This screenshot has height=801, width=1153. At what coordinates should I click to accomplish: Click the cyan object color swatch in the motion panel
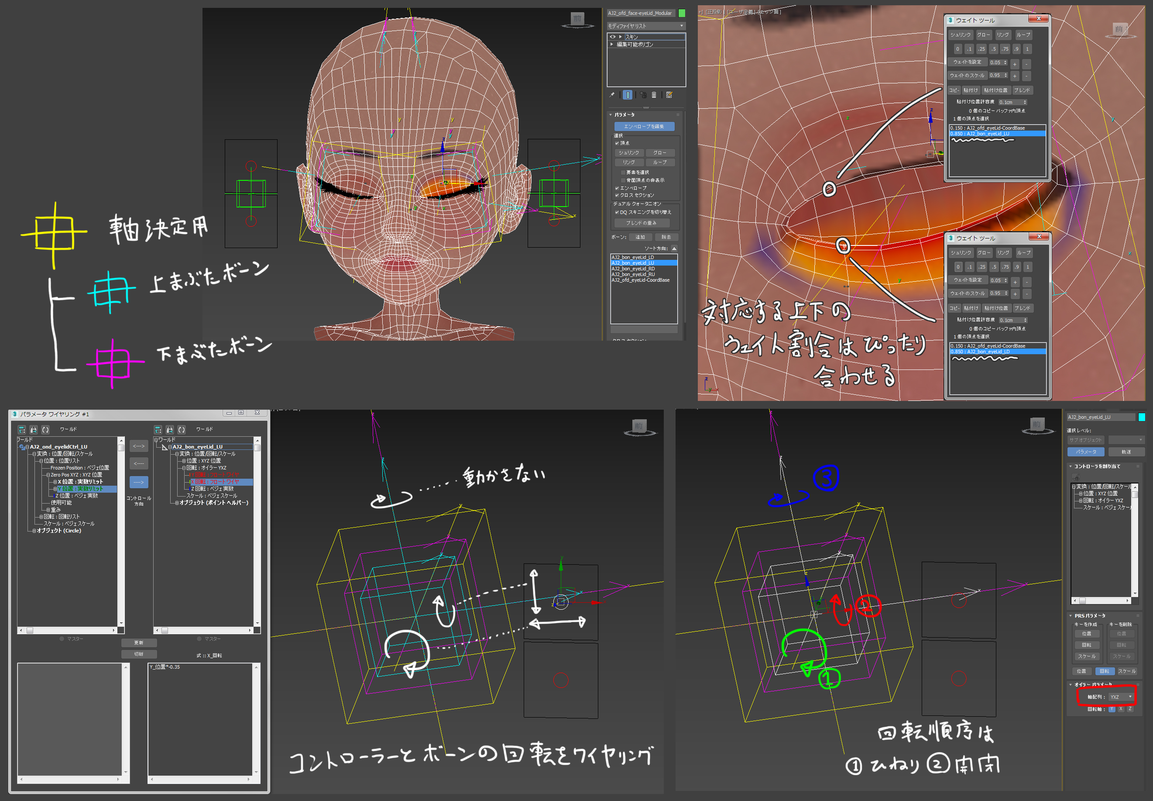[1142, 417]
